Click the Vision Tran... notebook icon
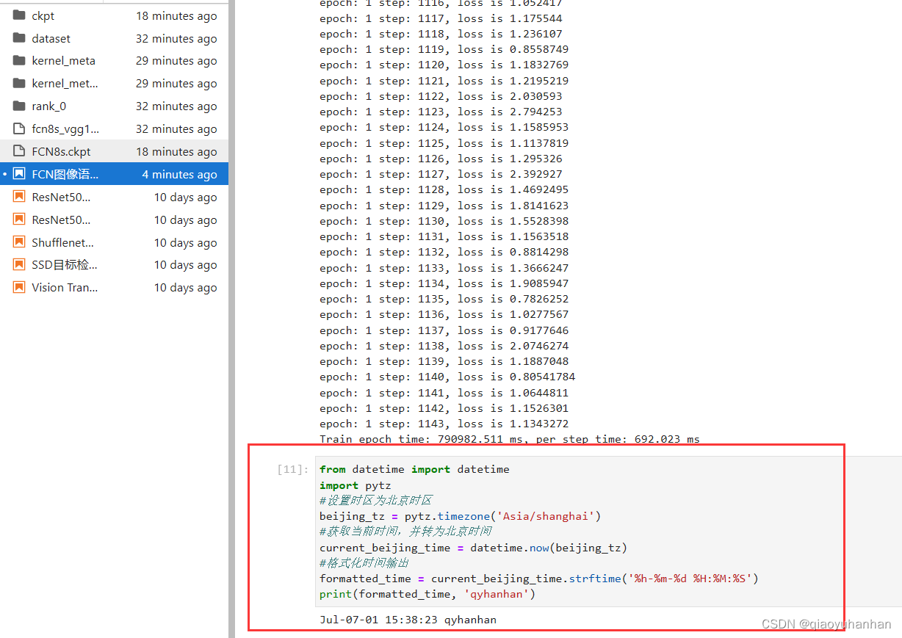902x638 pixels. pos(19,288)
